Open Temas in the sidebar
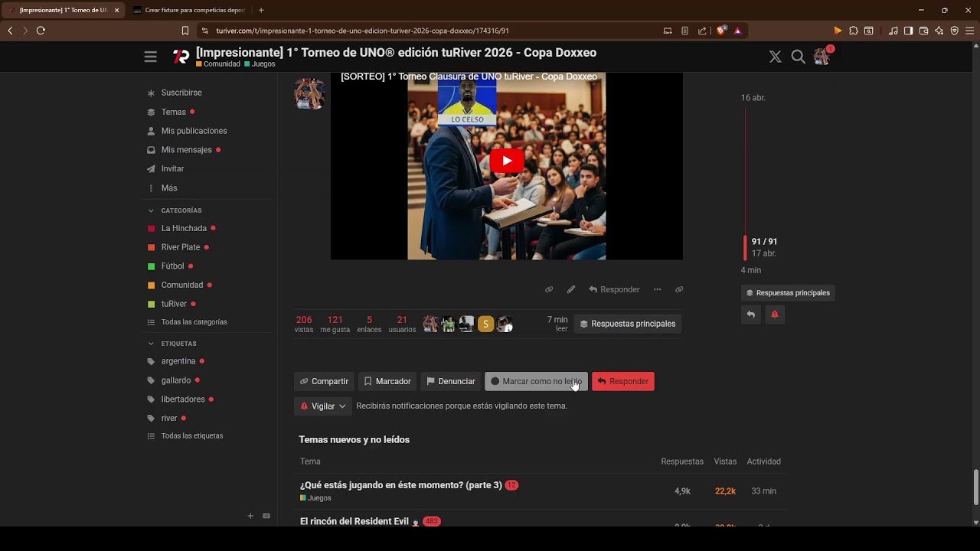The width and height of the screenshot is (980, 551). (173, 112)
